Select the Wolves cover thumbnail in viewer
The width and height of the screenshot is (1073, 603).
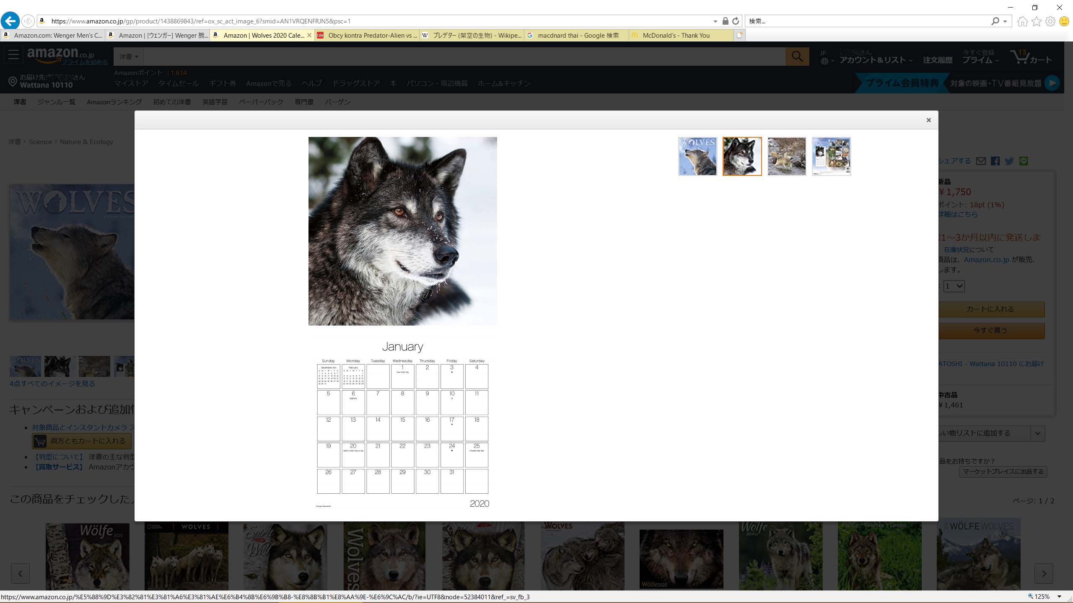click(697, 156)
